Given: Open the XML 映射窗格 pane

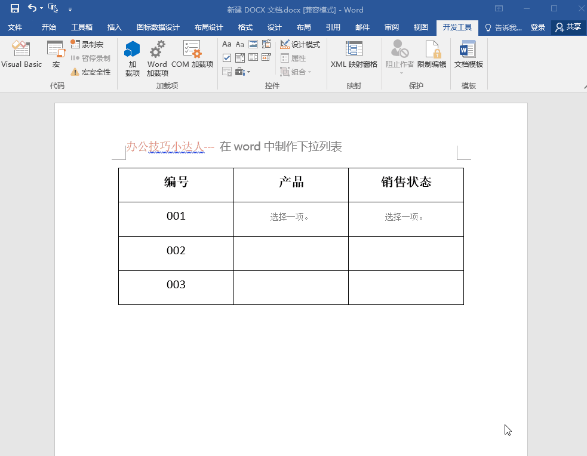Looking at the screenshot, I should [x=354, y=55].
